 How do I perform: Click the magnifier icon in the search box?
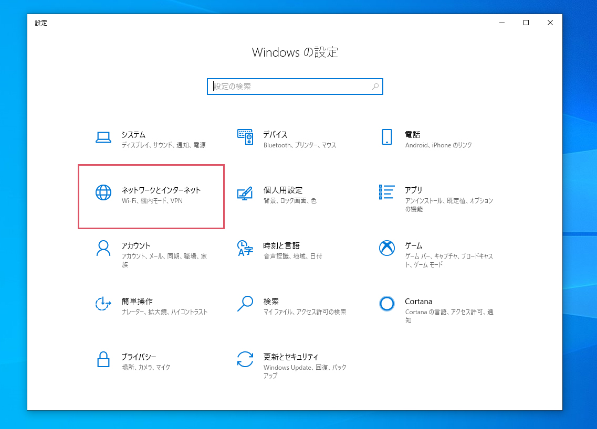[375, 87]
